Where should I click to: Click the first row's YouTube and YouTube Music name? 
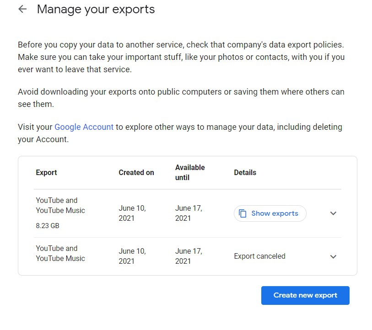[x=60, y=205]
